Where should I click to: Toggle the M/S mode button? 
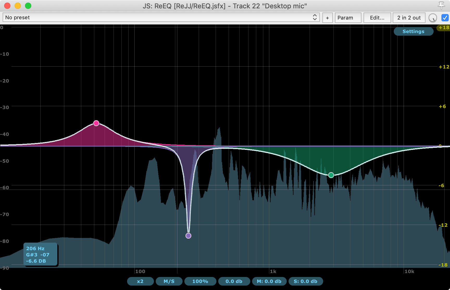point(169,281)
